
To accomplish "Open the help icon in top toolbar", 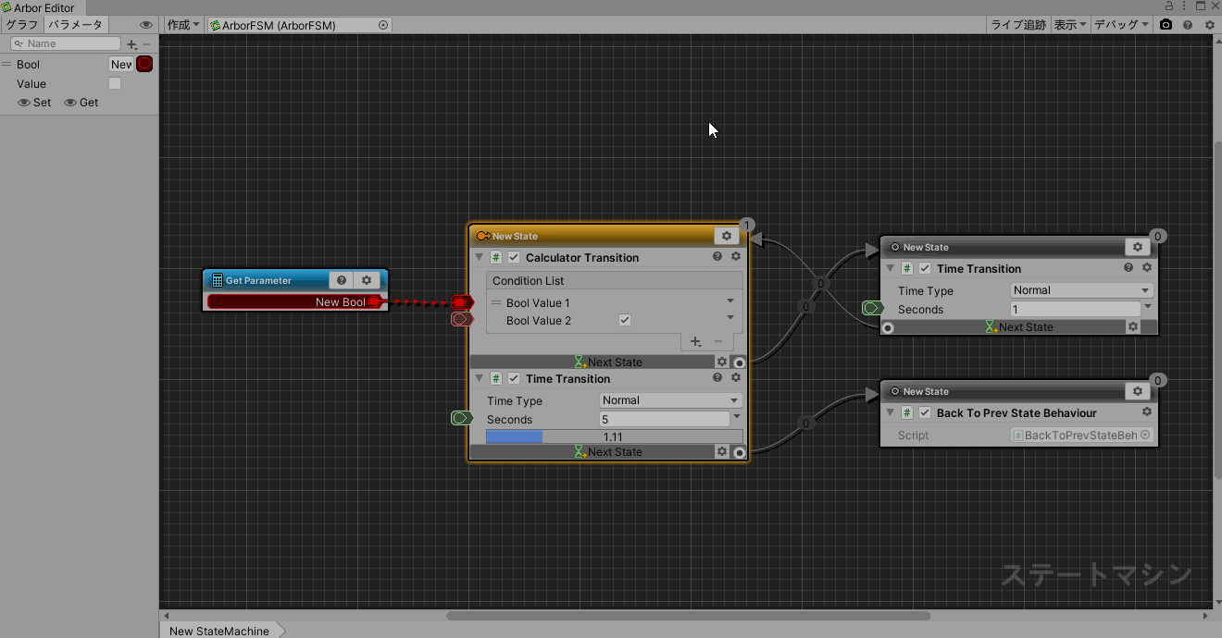I will click(1188, 25).
